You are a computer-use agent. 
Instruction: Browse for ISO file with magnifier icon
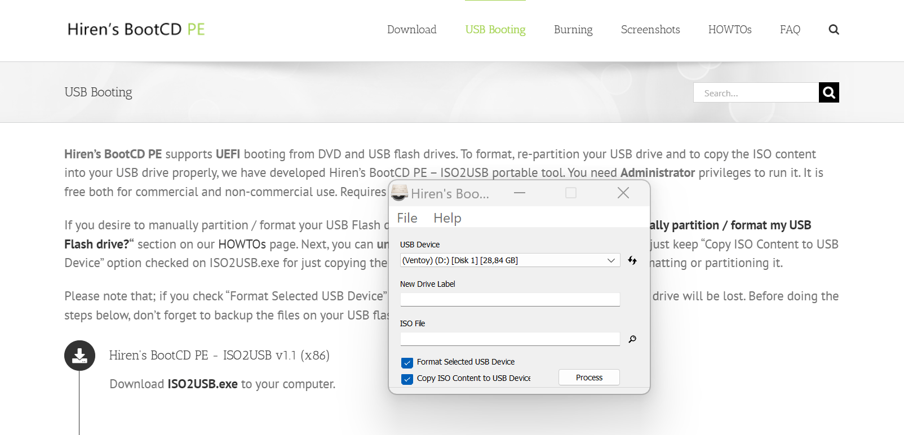[632, 339]
